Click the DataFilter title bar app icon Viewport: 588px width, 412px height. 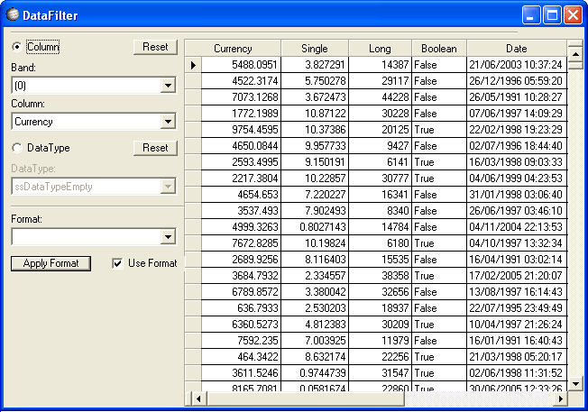point(13,14)
